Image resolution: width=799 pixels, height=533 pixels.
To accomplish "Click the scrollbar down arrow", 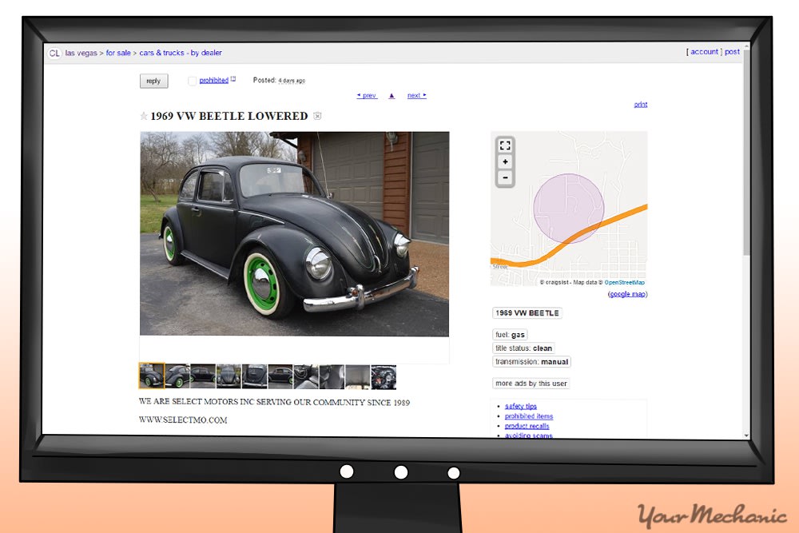I will coord(746,436).
